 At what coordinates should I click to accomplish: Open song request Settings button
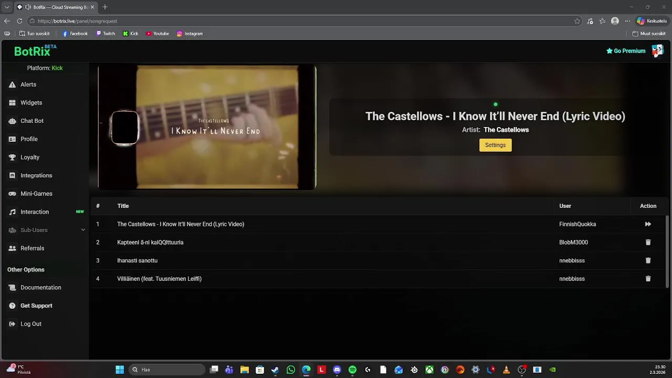point(495,145)
